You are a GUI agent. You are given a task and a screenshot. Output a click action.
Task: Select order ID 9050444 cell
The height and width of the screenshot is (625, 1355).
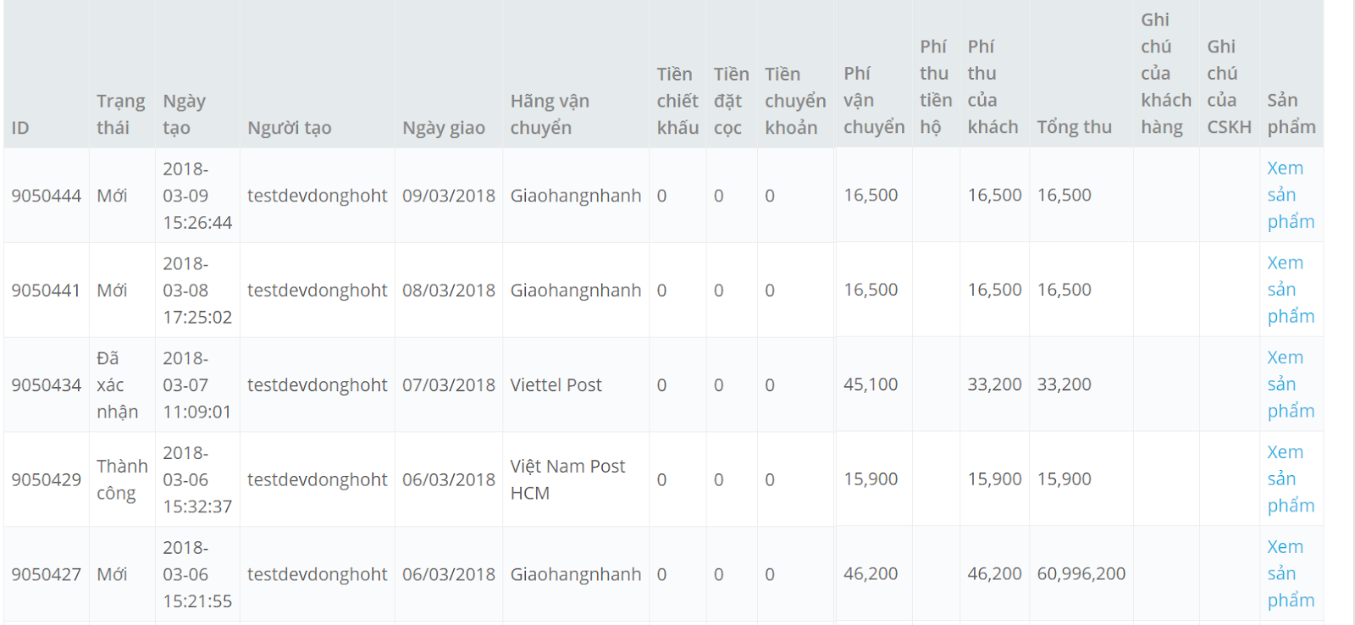pos(47,196)
